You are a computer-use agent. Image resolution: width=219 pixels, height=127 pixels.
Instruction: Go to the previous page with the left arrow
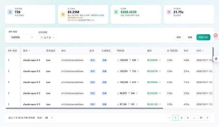pyautogui.click(x=169, y=118)
